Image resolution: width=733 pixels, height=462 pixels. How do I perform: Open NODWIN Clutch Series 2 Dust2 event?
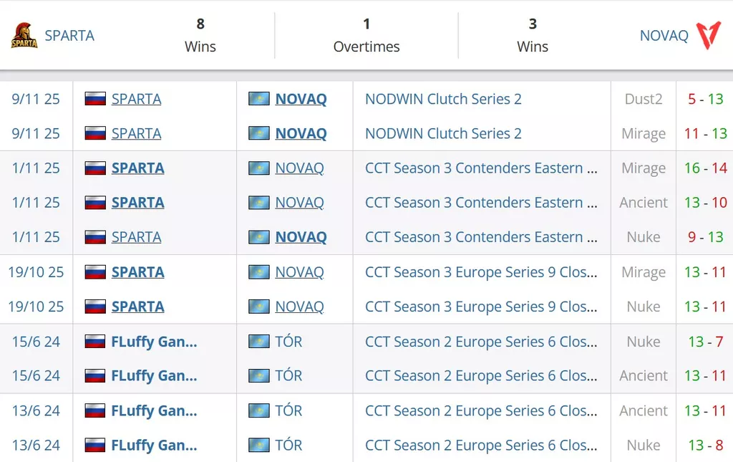pyautogui.click(x=443, y=99)
